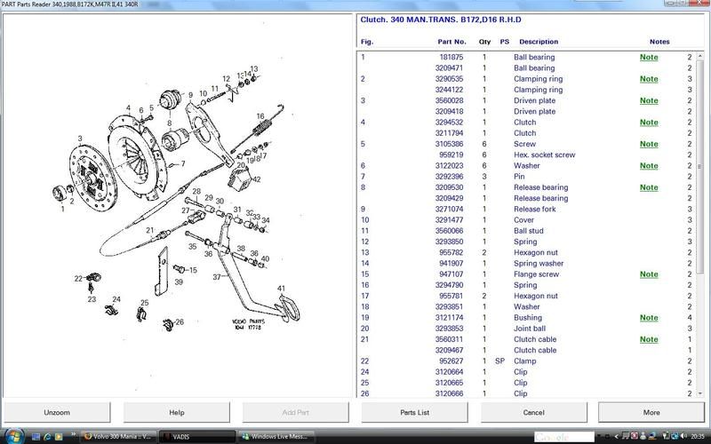Select part number 3244122 Clamping ring
The height and width of the screenshot is (444, 711).
click(x=526, y=90)
